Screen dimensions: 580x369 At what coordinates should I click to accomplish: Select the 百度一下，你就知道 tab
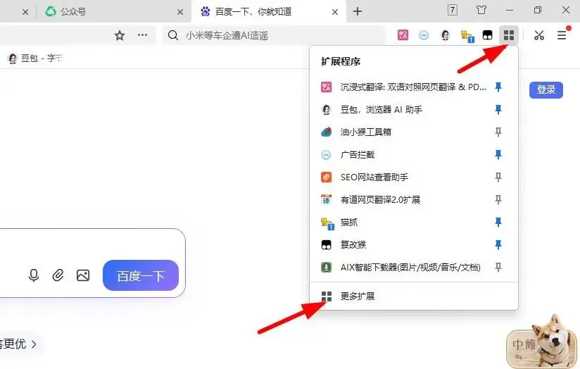coord(269,12)
